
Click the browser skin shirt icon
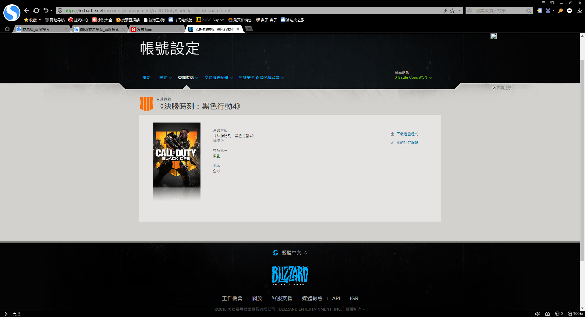click(552, 3)
